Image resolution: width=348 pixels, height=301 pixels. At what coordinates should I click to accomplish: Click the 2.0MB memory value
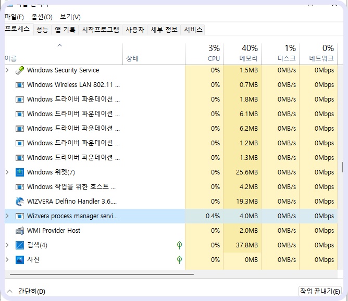click(x=248, y=231)
